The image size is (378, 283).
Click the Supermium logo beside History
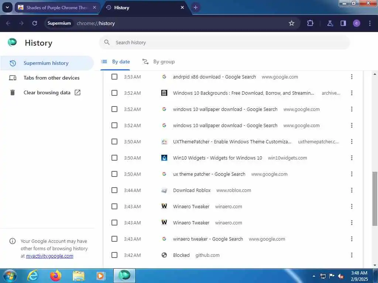point(12,42)
